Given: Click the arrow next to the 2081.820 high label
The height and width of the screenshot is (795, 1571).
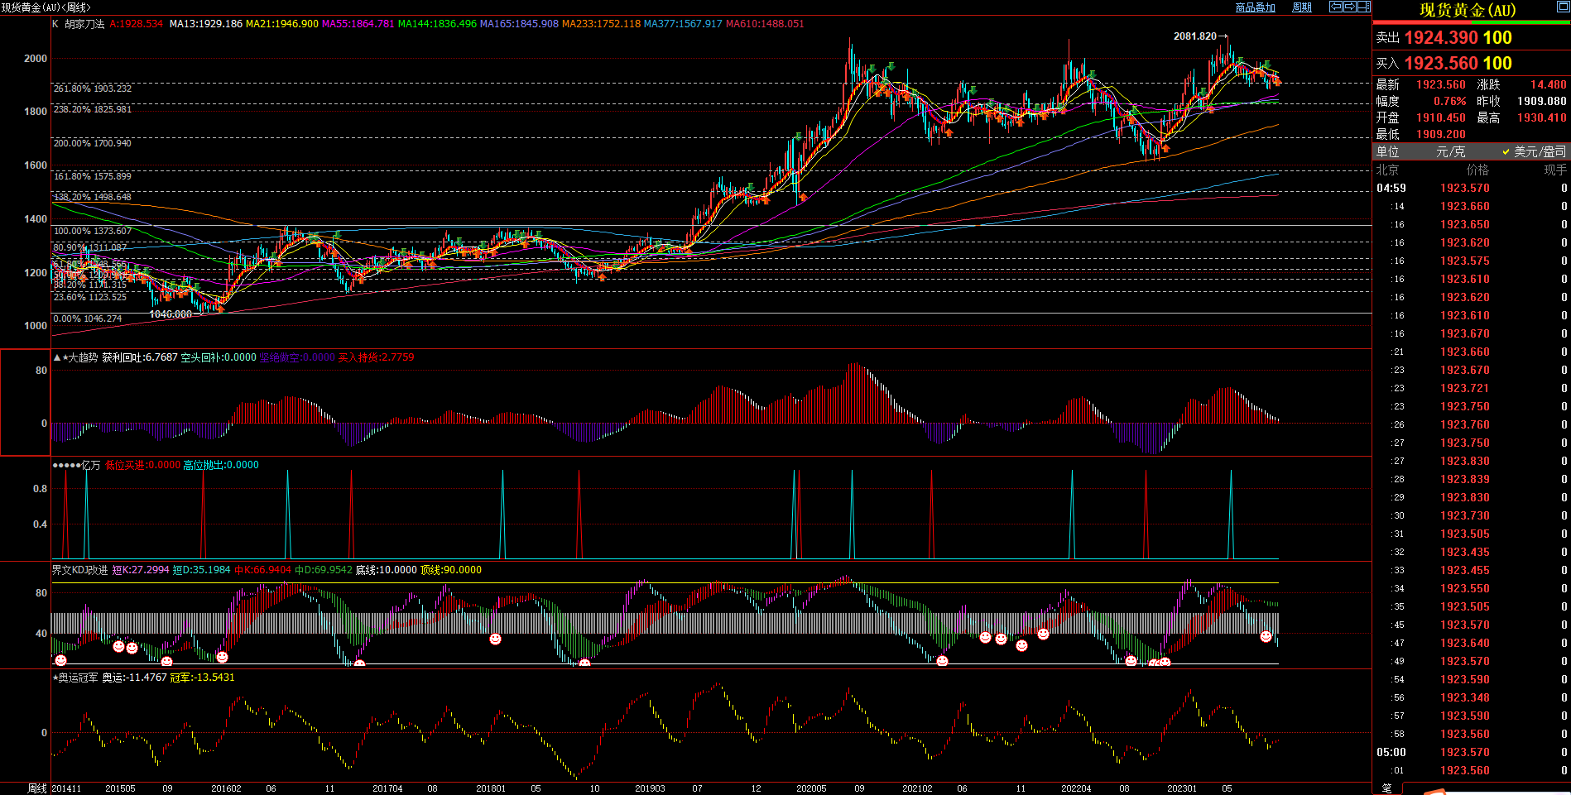Looking at the screenshot, I should point(1223,36).
